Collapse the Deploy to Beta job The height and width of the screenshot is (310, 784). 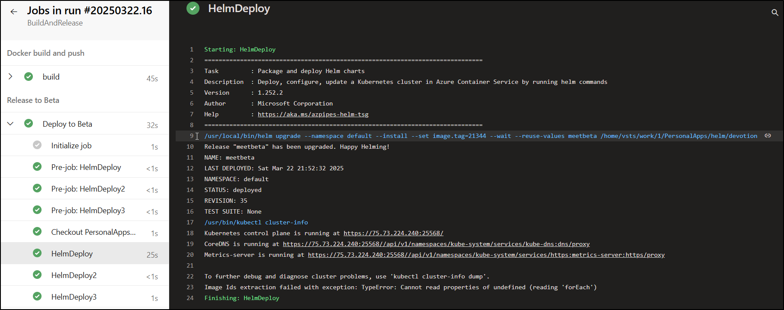10,124
